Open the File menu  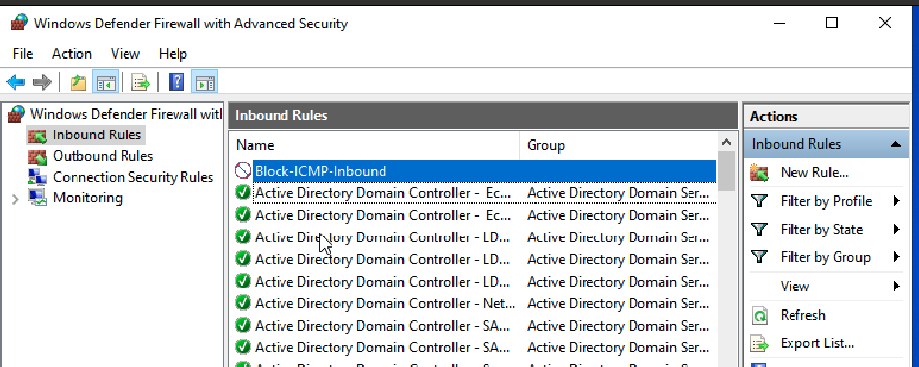pyautogui.click(x=23, y=54)
